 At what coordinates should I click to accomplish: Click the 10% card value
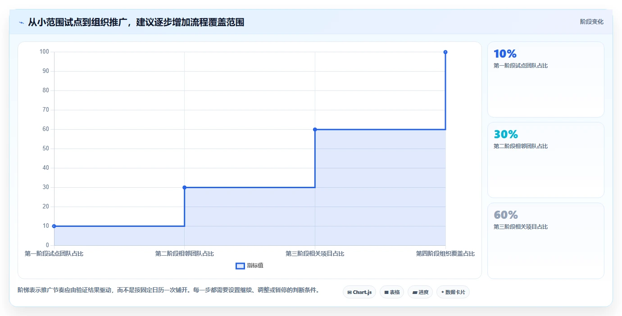click(505, 54)
